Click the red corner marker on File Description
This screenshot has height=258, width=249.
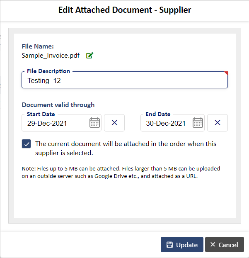226,73
